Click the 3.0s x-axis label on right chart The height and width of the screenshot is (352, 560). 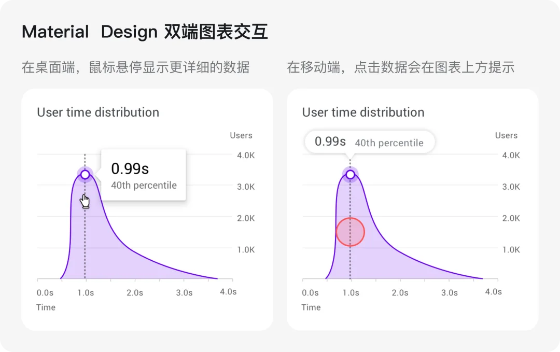(449, 293)
